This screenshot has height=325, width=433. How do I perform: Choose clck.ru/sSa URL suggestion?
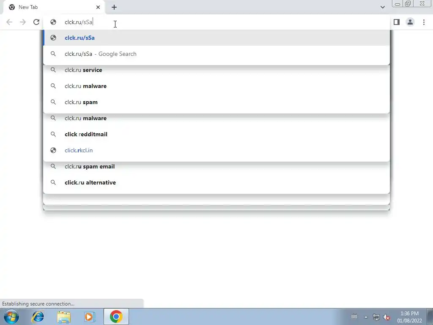[216, 38]
